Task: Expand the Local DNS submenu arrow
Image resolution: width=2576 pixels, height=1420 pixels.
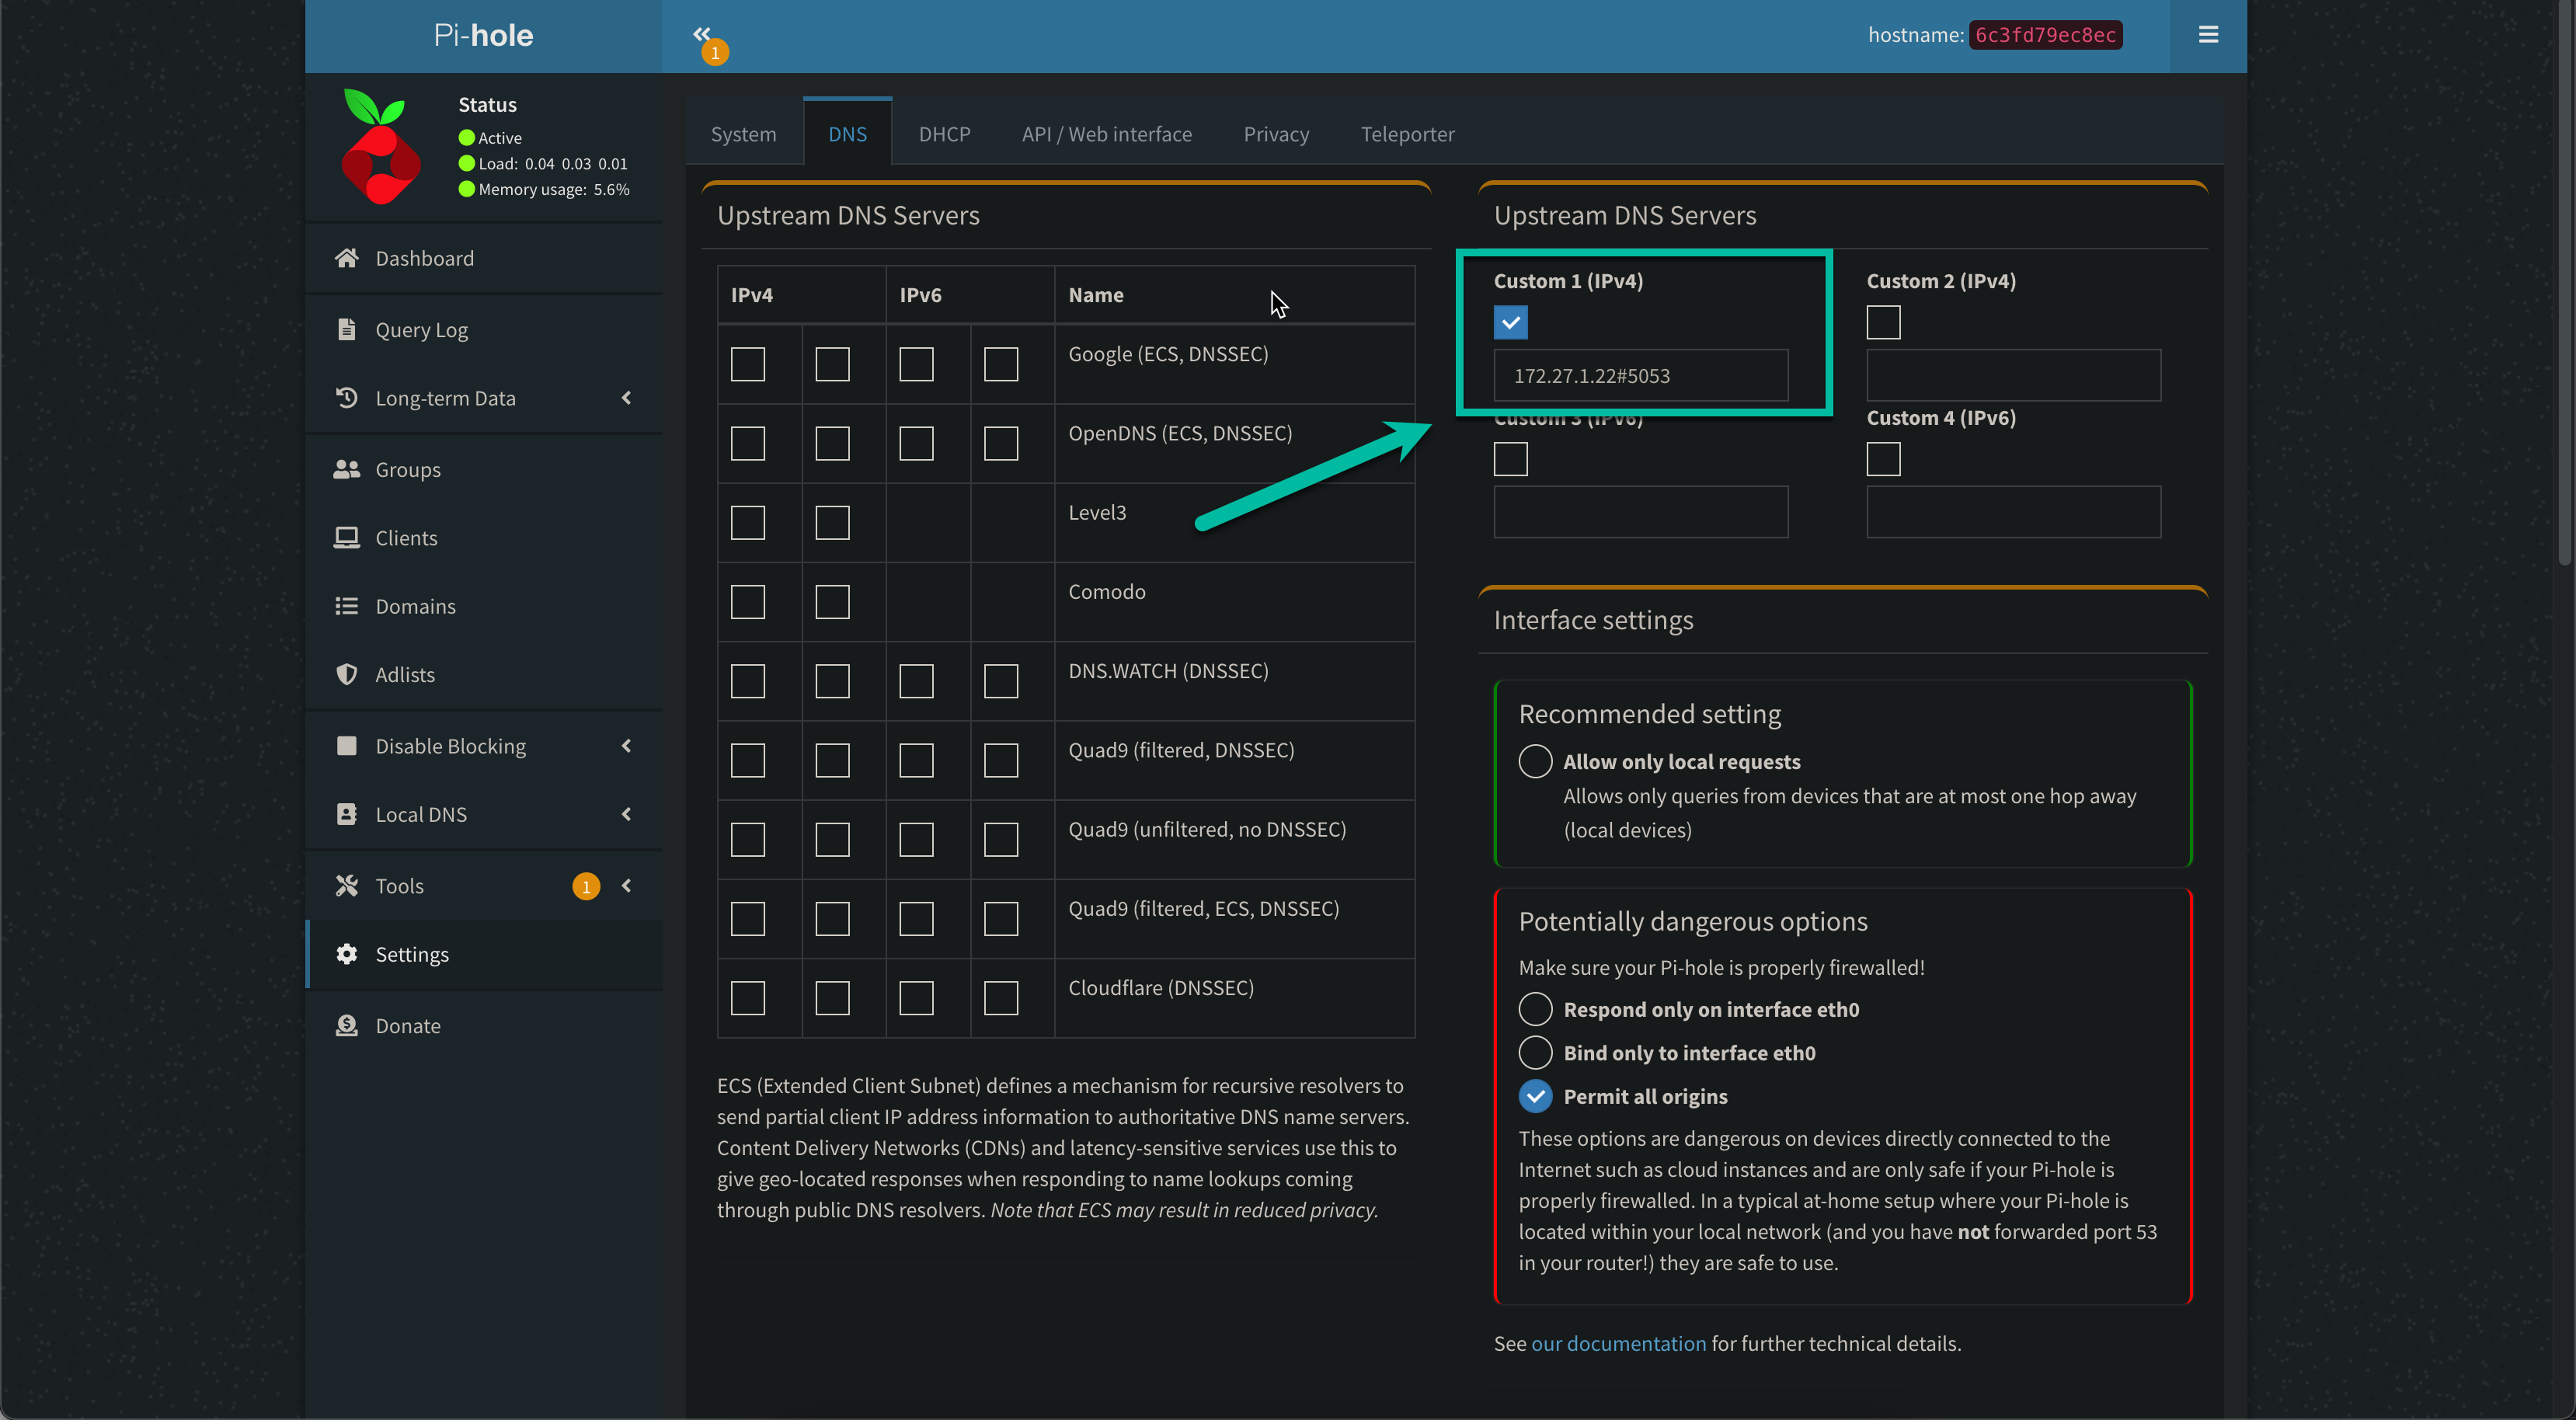Action: (x=627, y=814)
